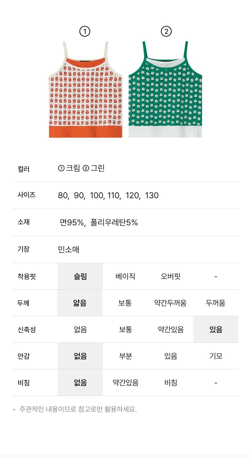The height and width of the screenshot is (458, 251).
Task: Click the ① 크림 color label
Action: point(69,168)
